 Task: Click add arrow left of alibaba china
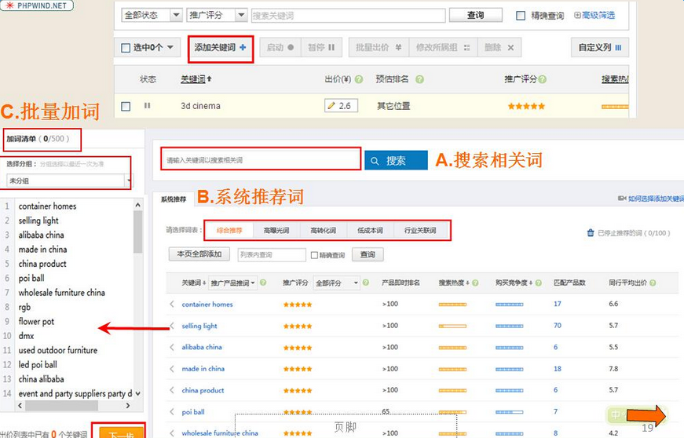172,347
